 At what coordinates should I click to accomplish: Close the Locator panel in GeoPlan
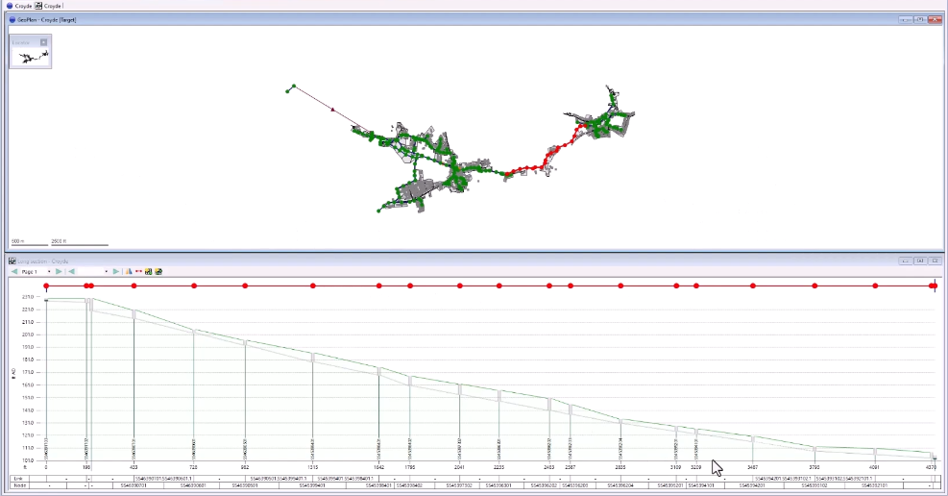pyautogui.click(x=43, y=42)
